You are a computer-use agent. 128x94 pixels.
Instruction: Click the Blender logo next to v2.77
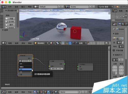pyautogui.click(x=117, y=7)
